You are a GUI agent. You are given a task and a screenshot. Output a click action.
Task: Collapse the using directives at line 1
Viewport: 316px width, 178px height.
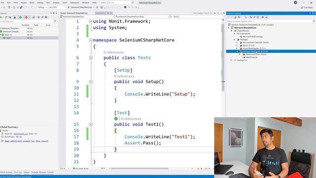91,21
